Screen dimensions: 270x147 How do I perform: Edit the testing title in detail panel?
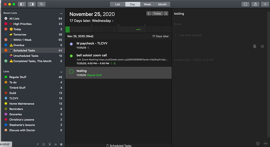[179, 14]
